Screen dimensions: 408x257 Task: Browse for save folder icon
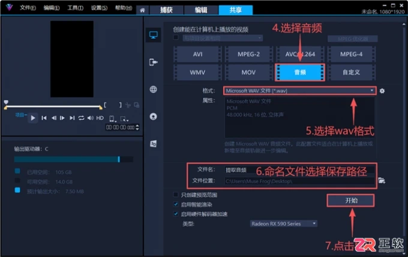[x=382, y=180]
